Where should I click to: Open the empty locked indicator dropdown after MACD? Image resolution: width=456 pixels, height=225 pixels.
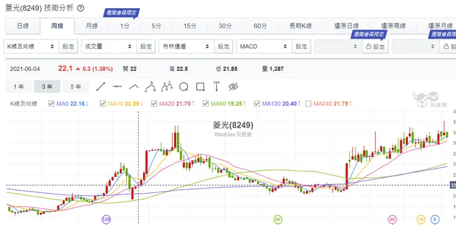pyautogui.click(x=338, y=46)
